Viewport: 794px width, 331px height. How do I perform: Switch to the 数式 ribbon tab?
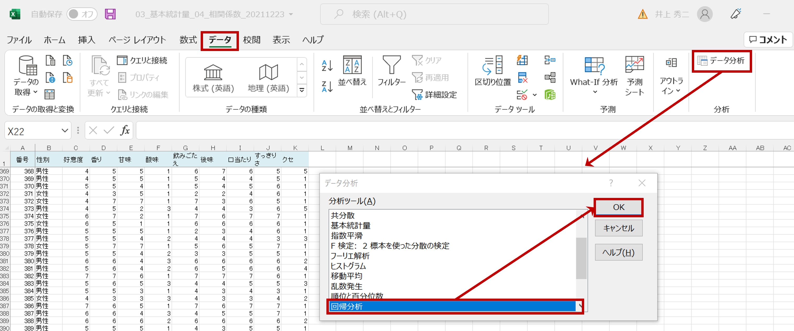[188, 40]
